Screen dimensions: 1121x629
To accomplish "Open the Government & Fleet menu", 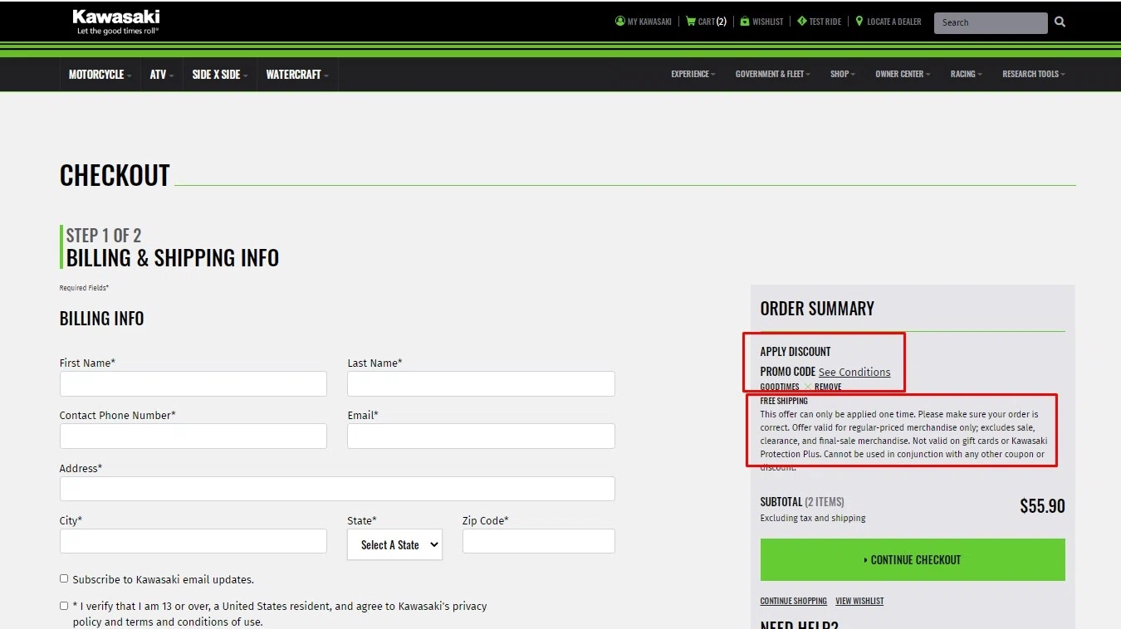I will click(x=773, y=74).
